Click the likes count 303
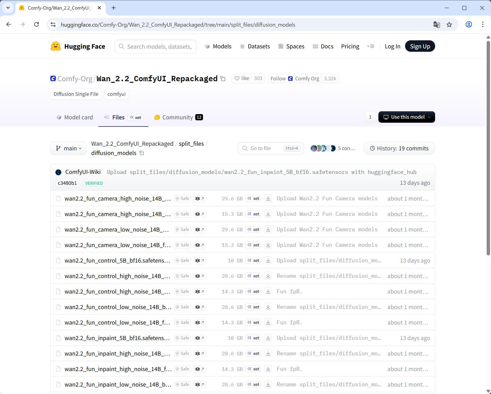The image size is (491, 394). pos(258,78)
